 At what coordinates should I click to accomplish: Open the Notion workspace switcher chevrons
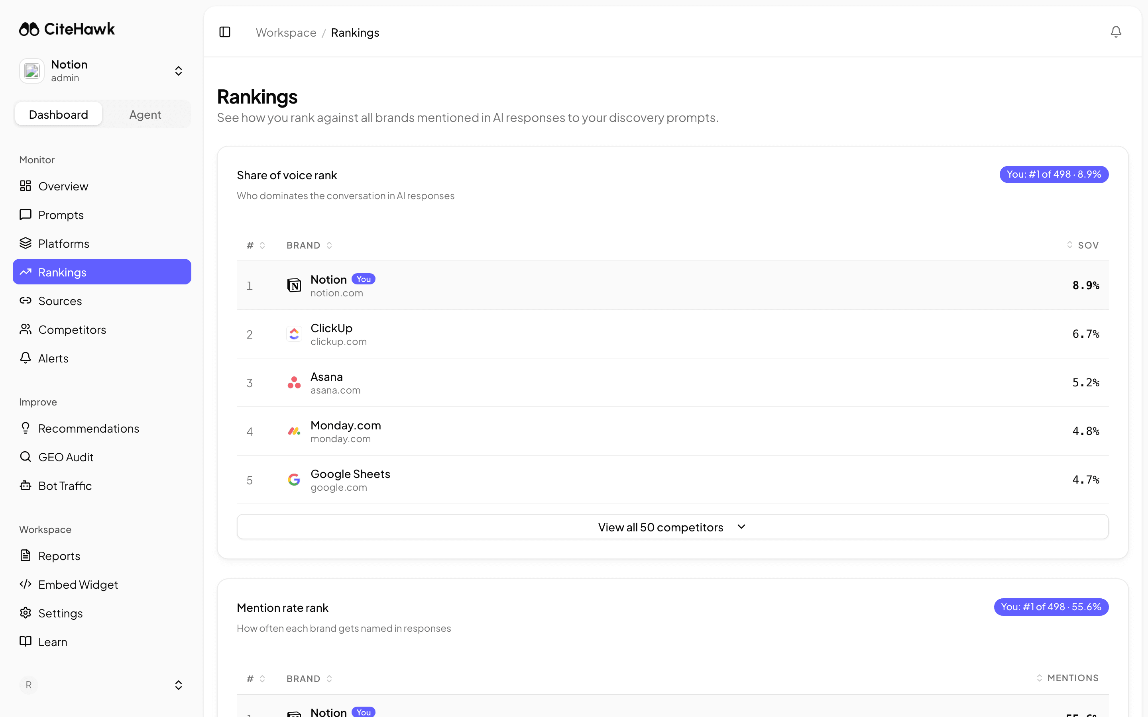178,71
